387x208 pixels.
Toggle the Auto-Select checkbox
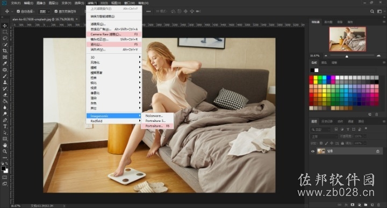coord(18,11)
